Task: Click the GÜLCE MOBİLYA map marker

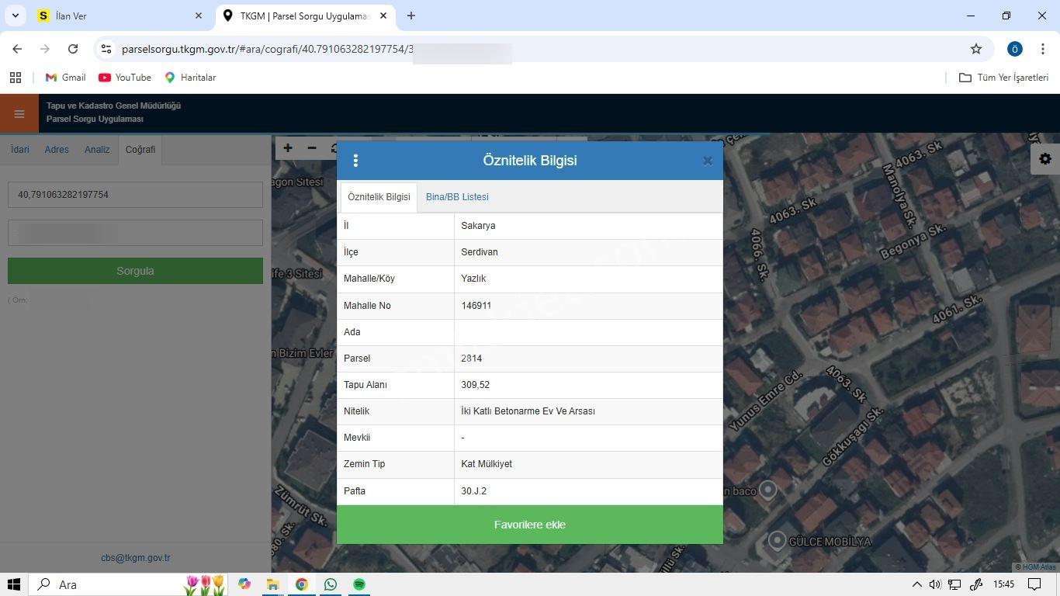Action: pyautogui.click(x=777, y=541)
